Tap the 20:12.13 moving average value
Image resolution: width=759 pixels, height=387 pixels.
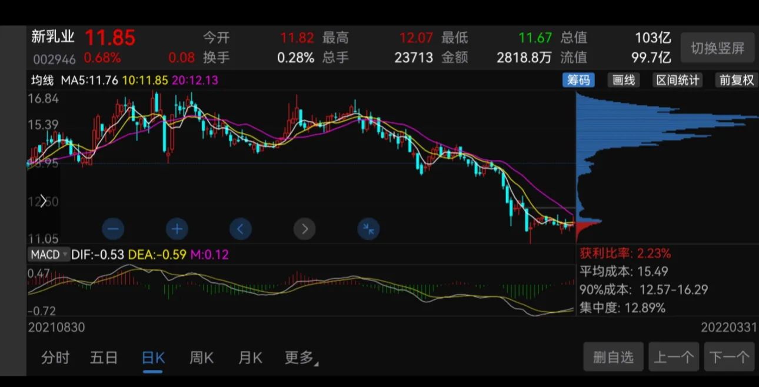pos(195,80)
